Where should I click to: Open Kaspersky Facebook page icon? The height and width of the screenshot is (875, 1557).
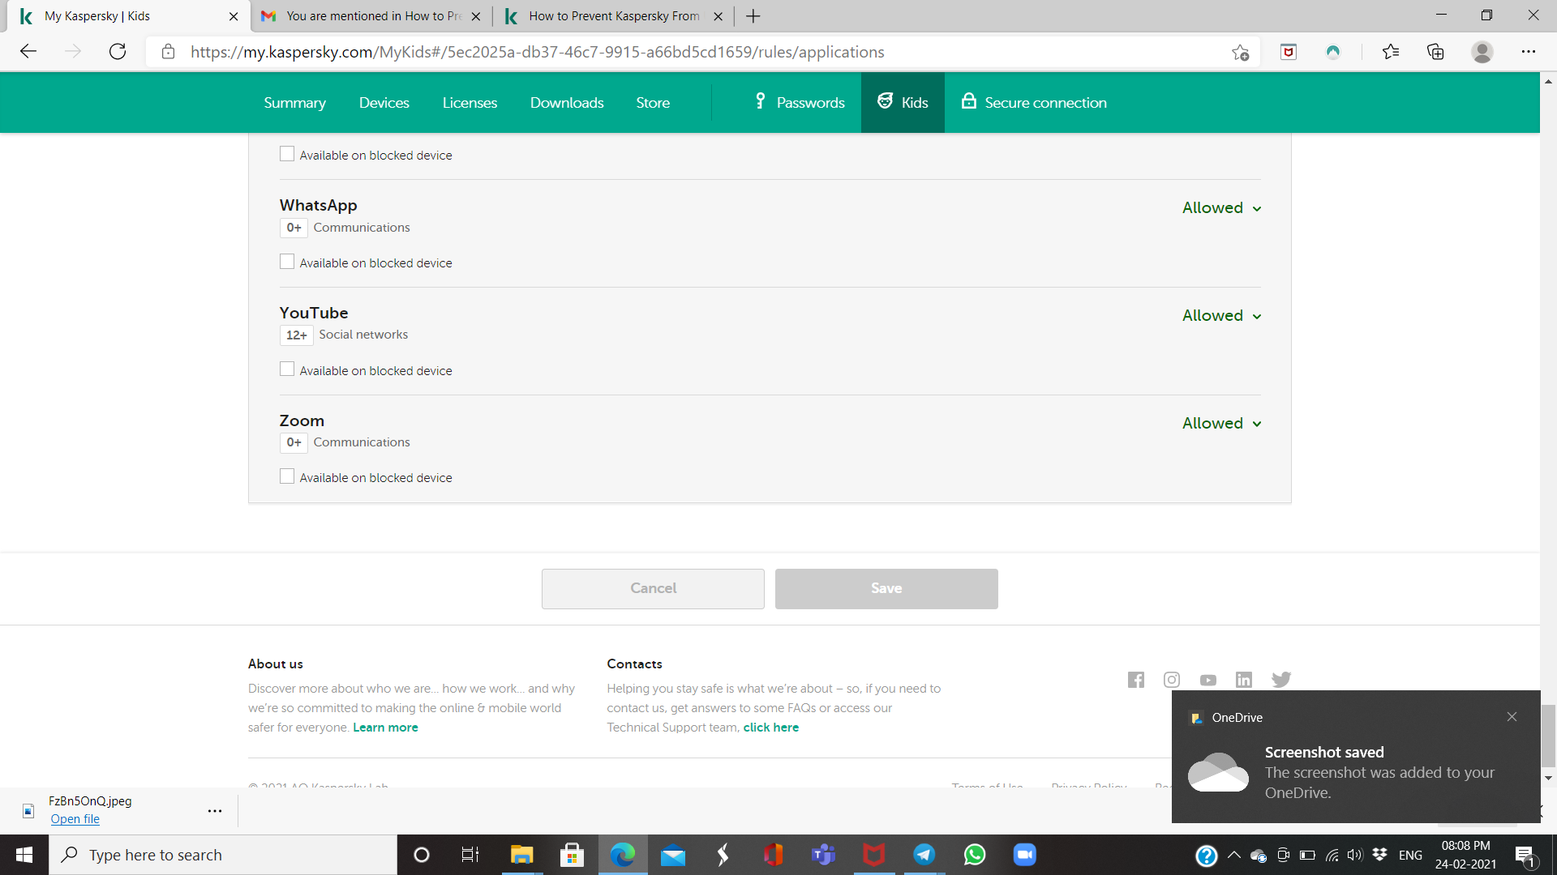[x=1135, y=680]
